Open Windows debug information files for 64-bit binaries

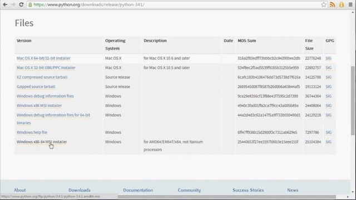point(53,119)
